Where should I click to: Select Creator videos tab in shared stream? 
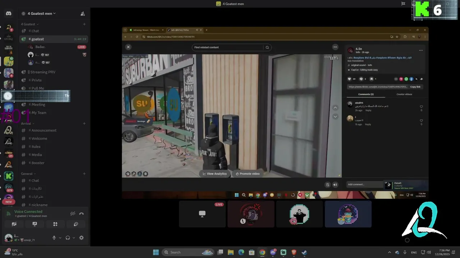coord(404,94)
